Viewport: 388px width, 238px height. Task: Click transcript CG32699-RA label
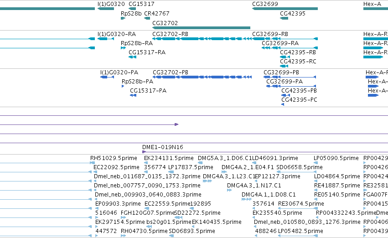280,43
